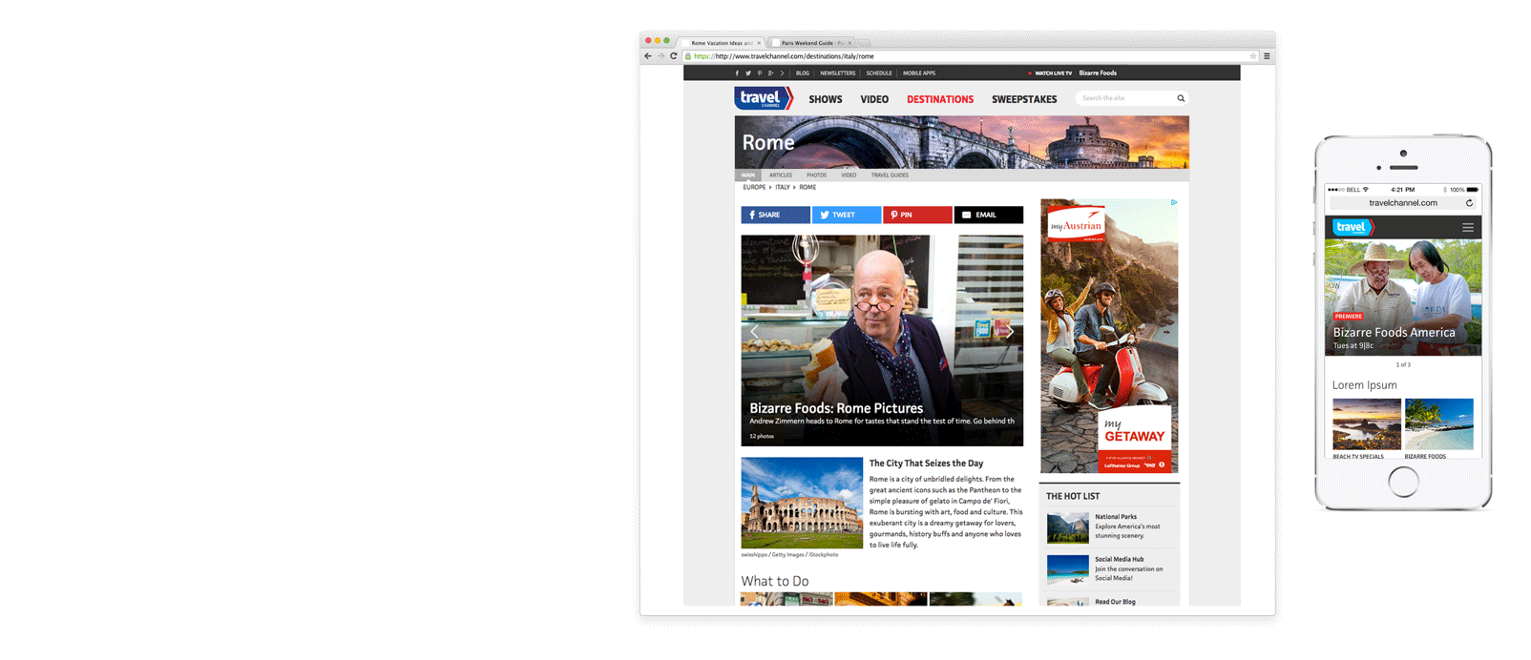Viewport: 1531px width, 660px height.
Task: Open Social Media Hub in Hot List
Action: point(1120,560)
